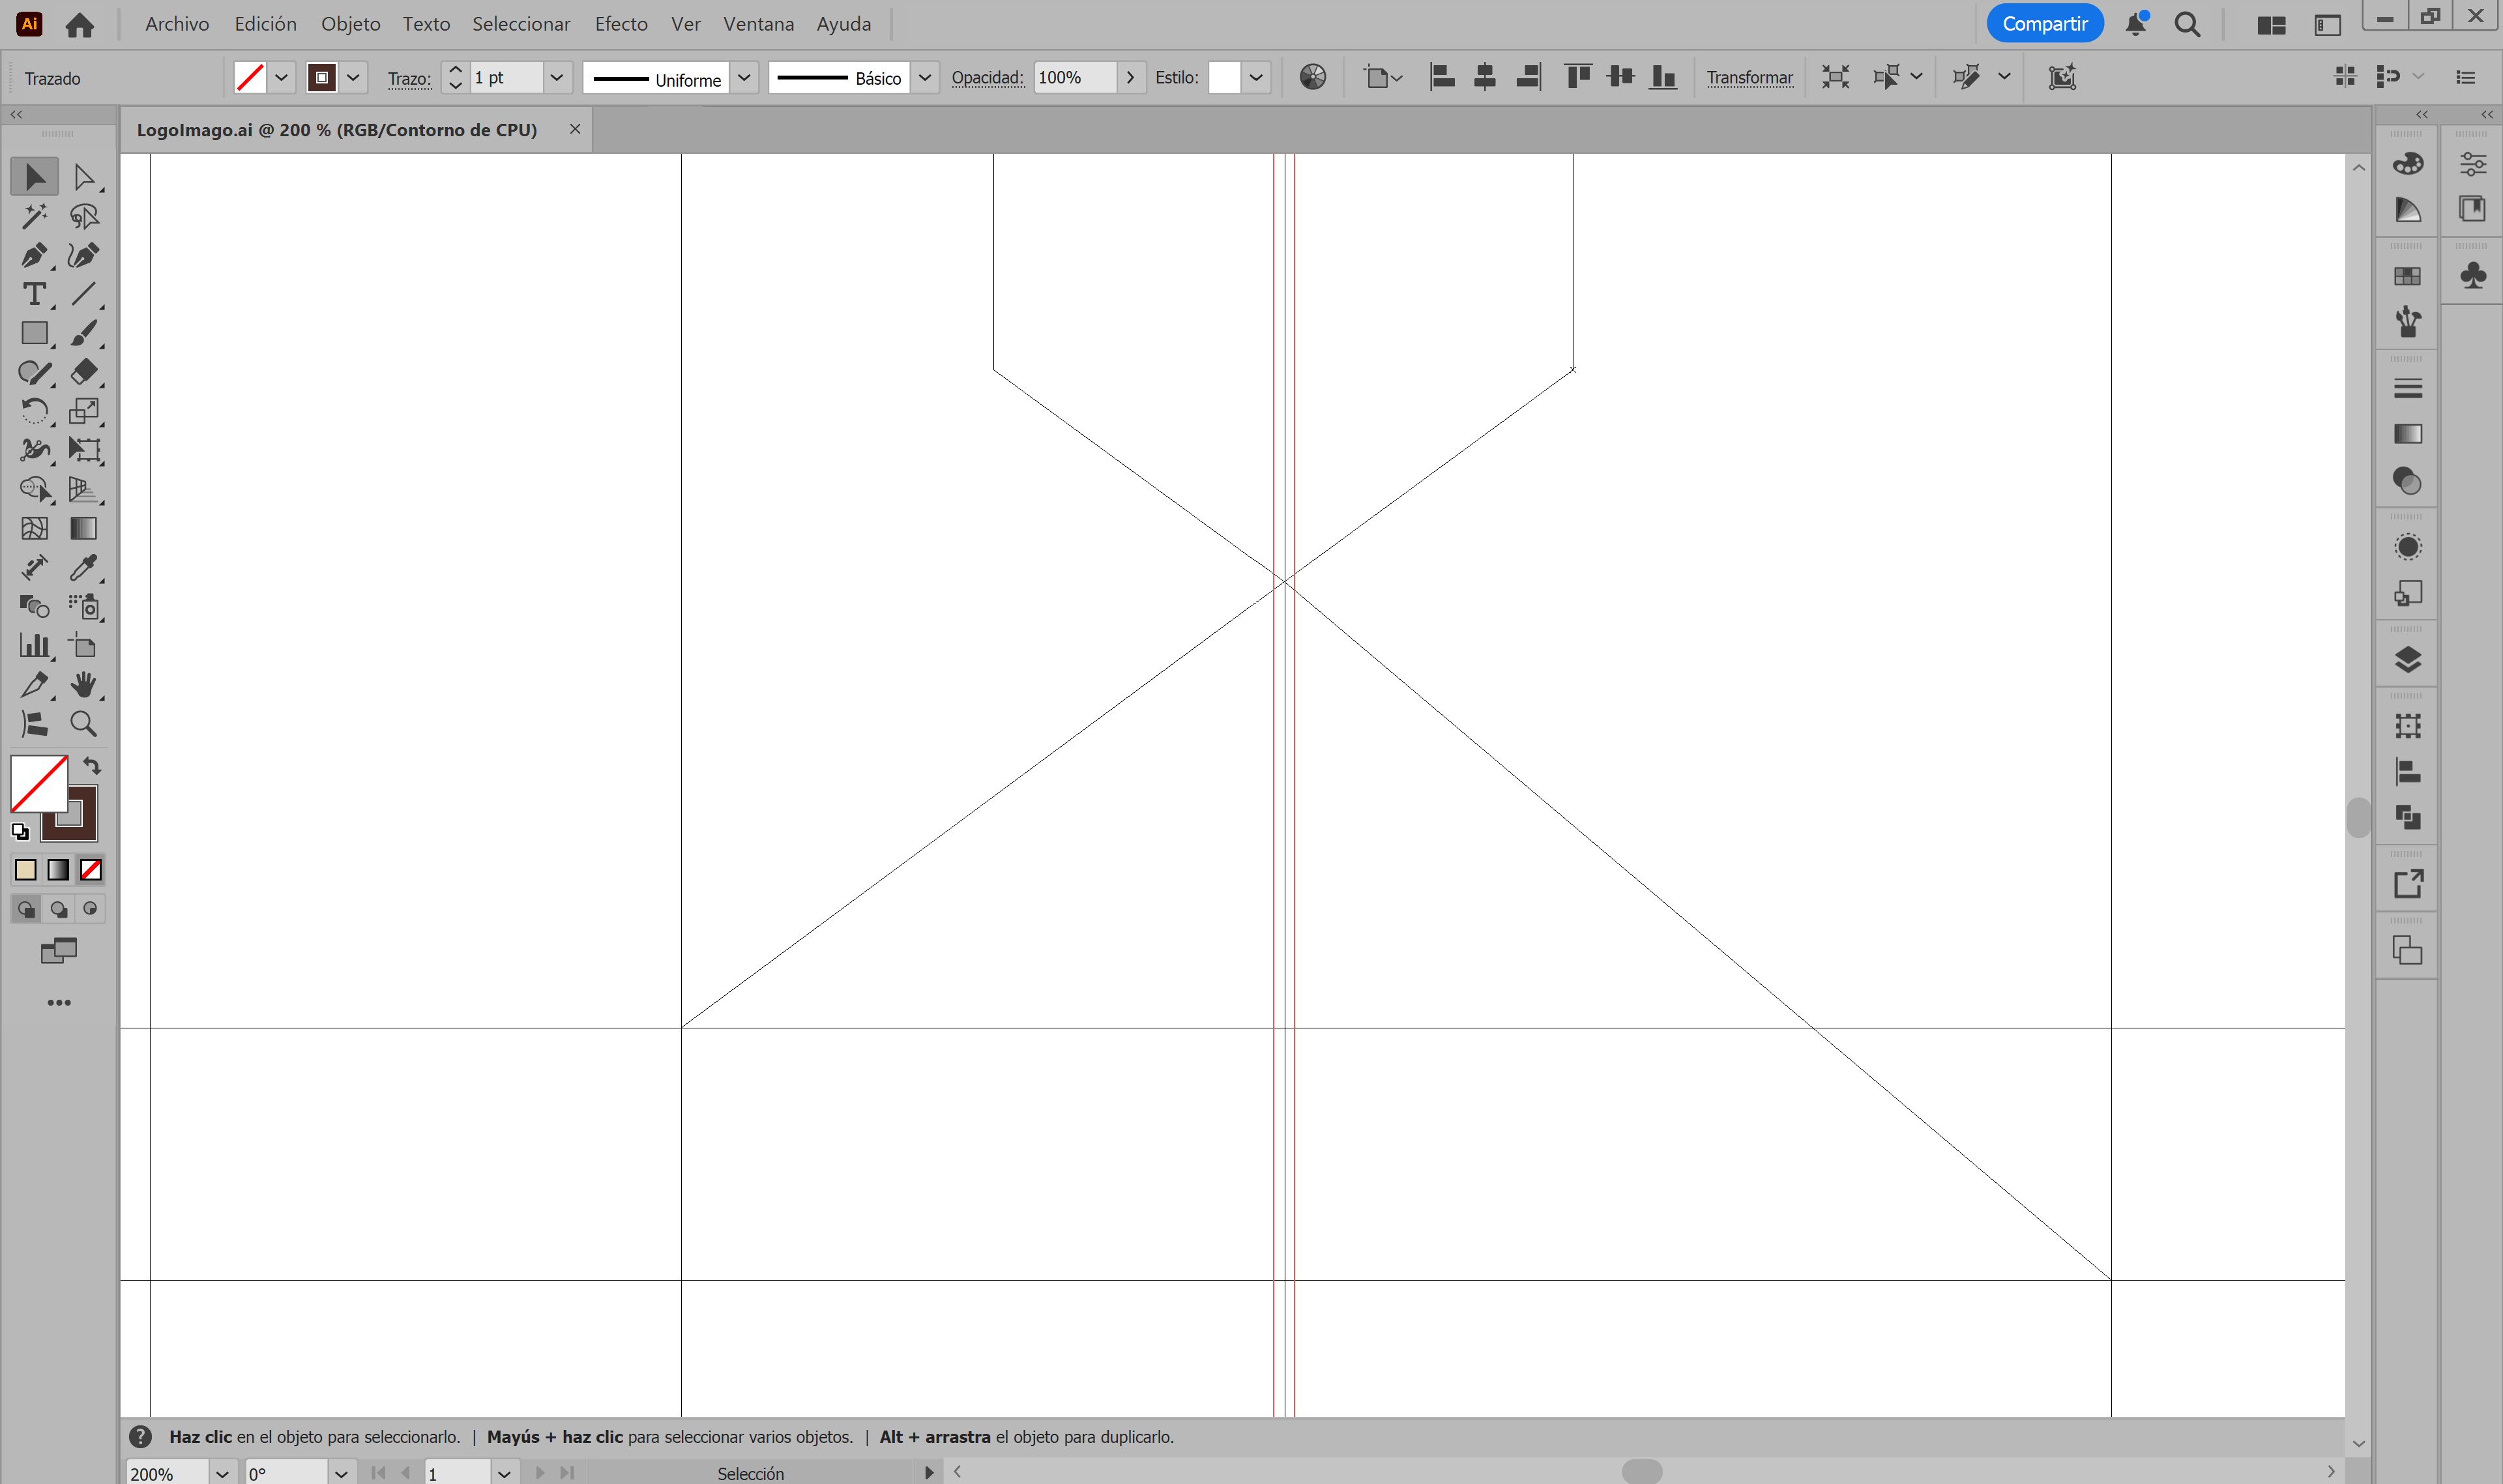Viewport: 2503px width, 1484px height.
Task: Open the zoom level 200% dropdown
Action: 222,1473
